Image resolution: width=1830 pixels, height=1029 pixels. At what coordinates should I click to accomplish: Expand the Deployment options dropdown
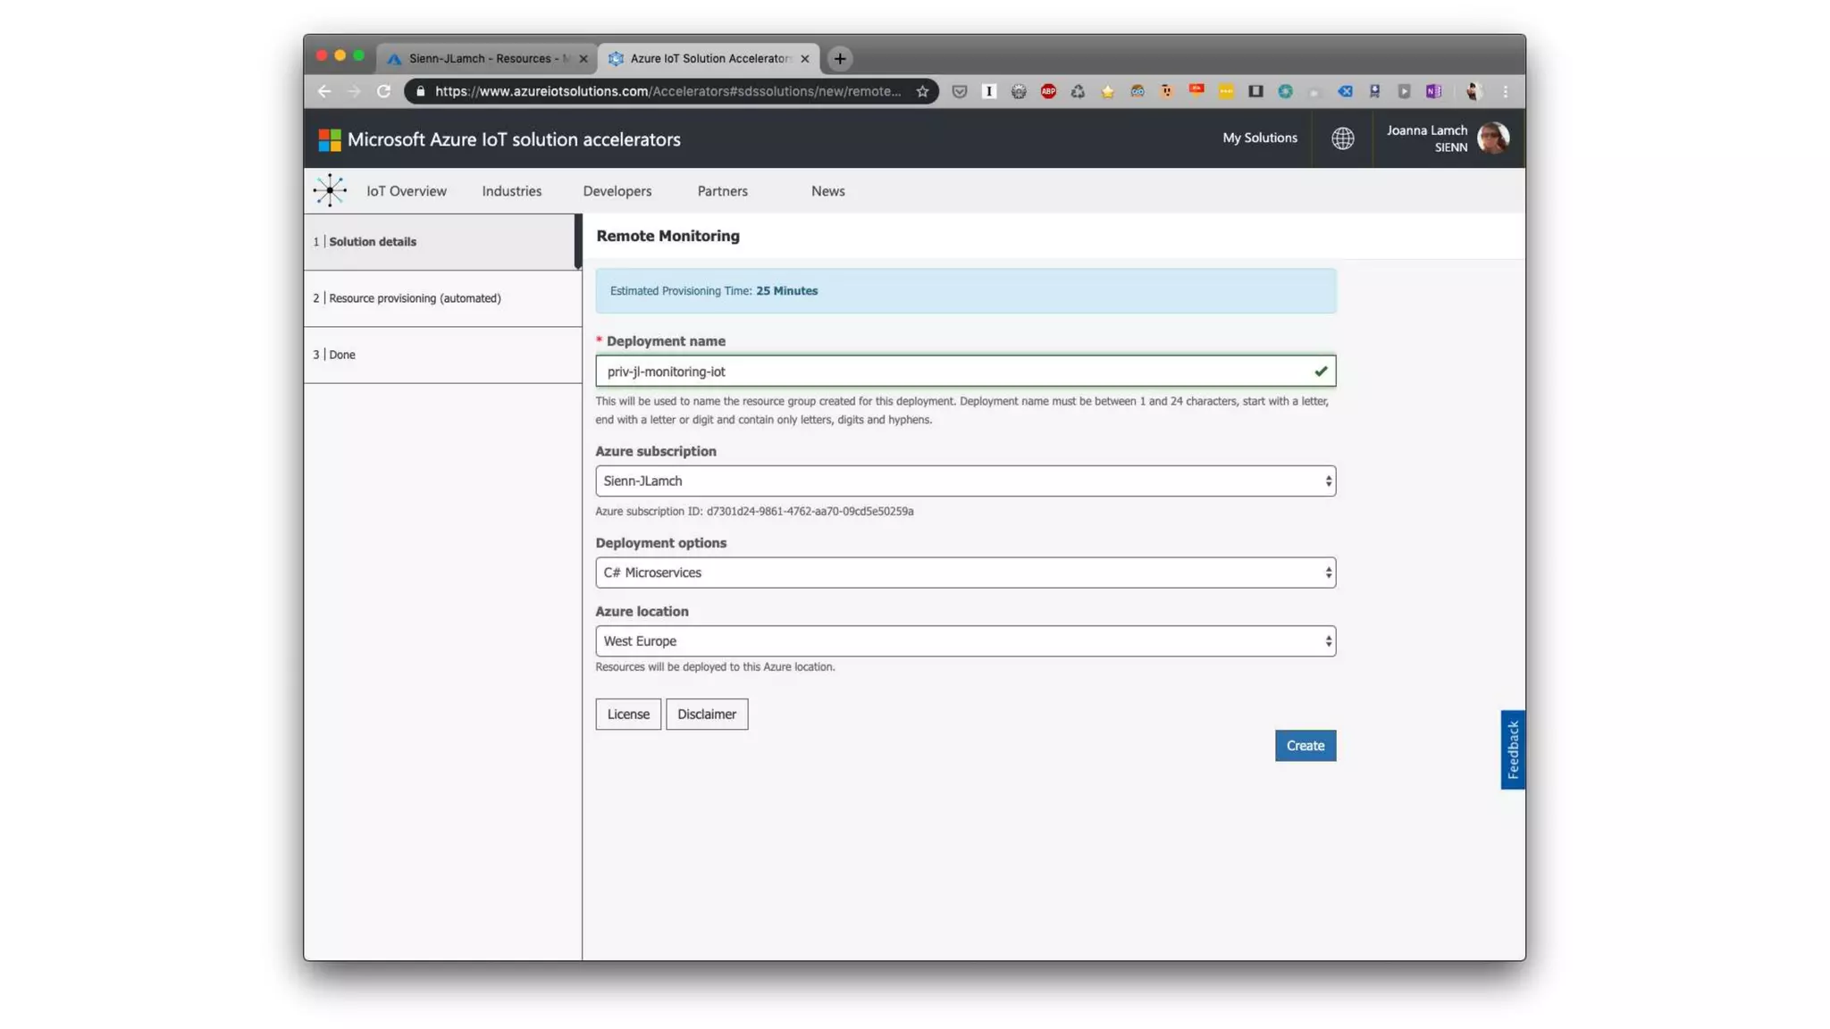pyautogui.click(x=965, y=573)
